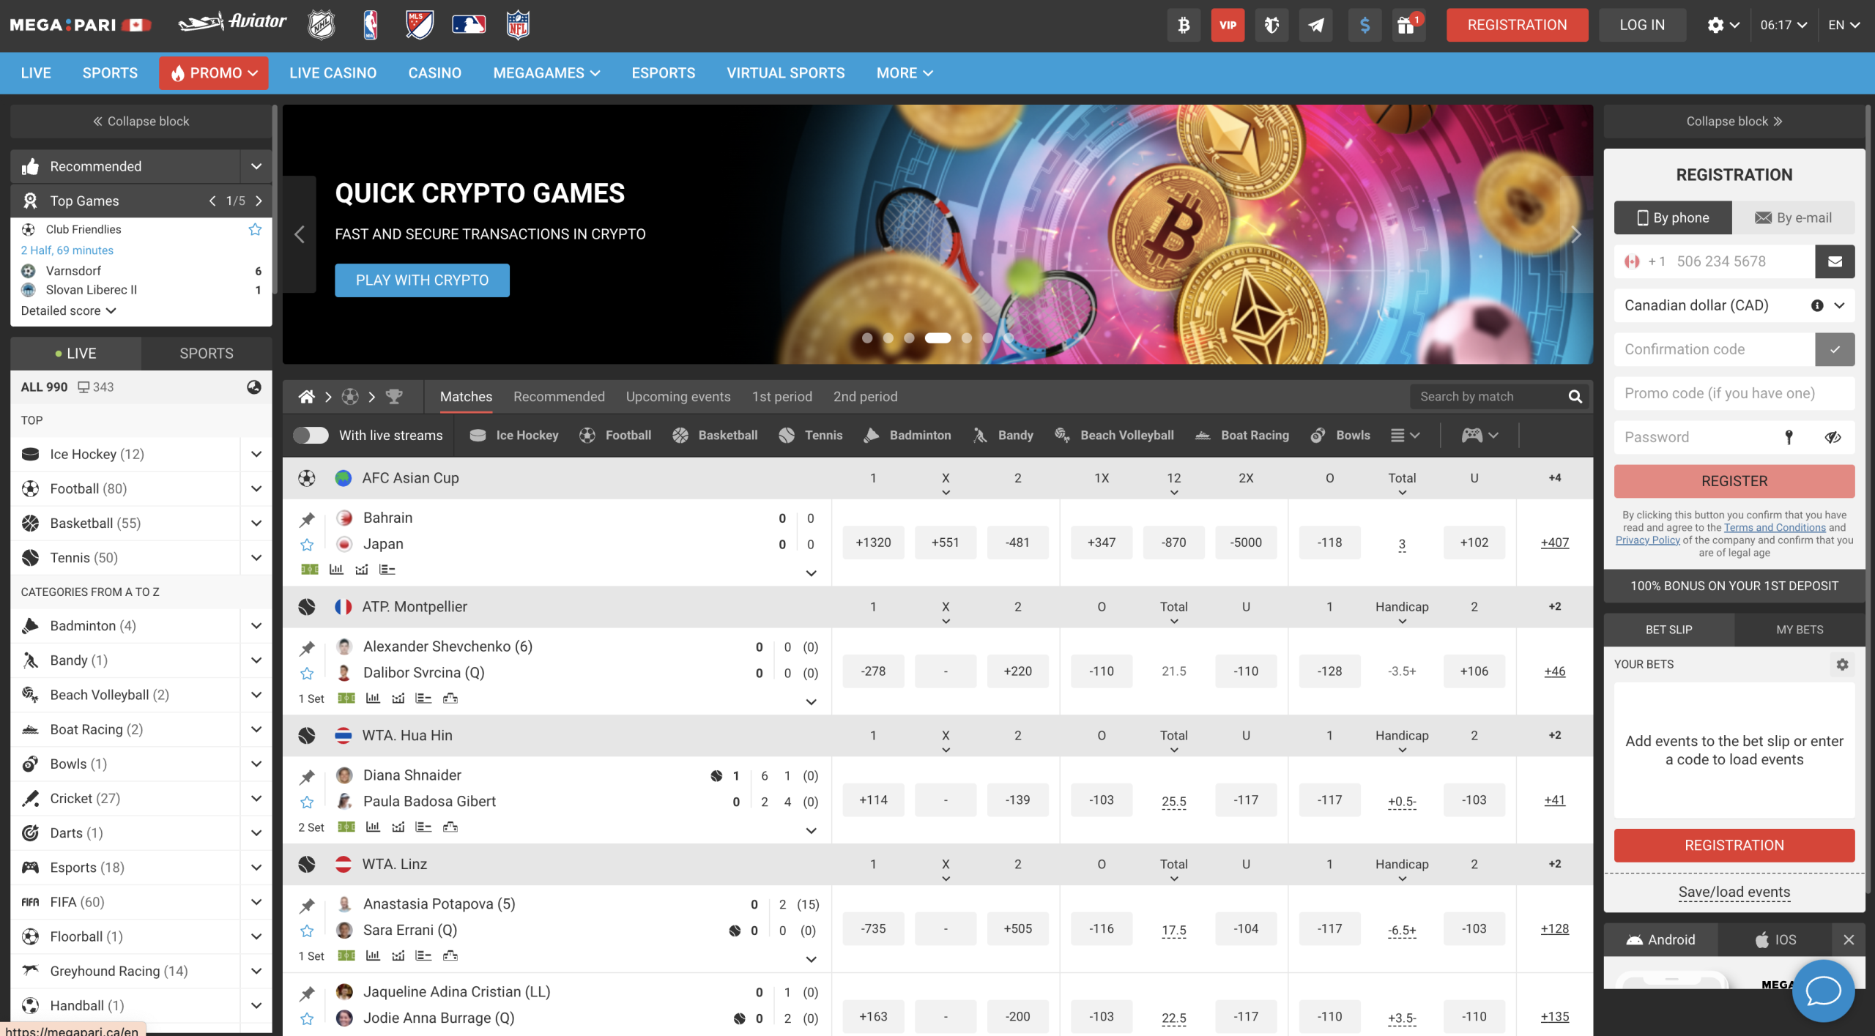Viewport: 1875px width, 1036px height.
Task: Open the MLB league shortcut icon
Action: pyautogui.click(x=469, y=25)
